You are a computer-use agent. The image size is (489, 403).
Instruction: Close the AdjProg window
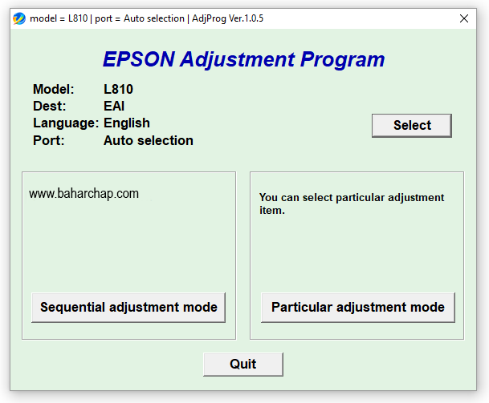[x=464, y=18]
